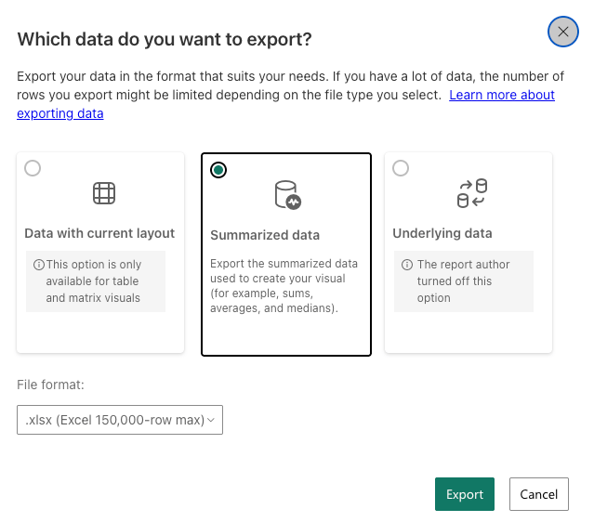
Task: Click the Underlying data card title
Action: (442, 233)
